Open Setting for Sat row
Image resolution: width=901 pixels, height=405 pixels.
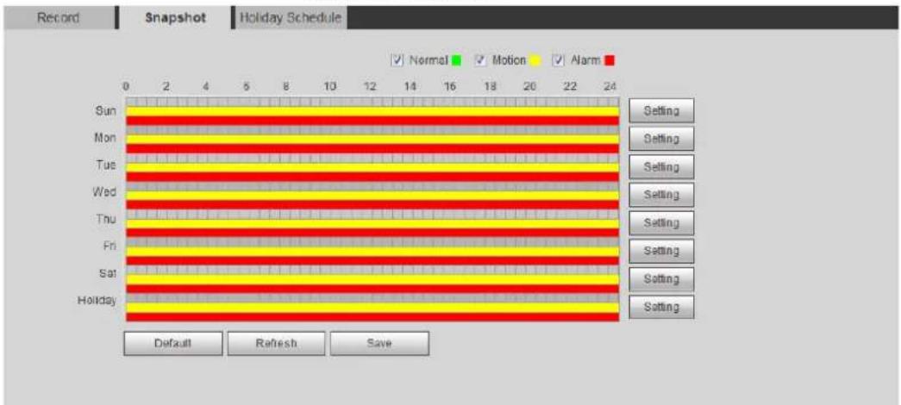tap(661, 279)
